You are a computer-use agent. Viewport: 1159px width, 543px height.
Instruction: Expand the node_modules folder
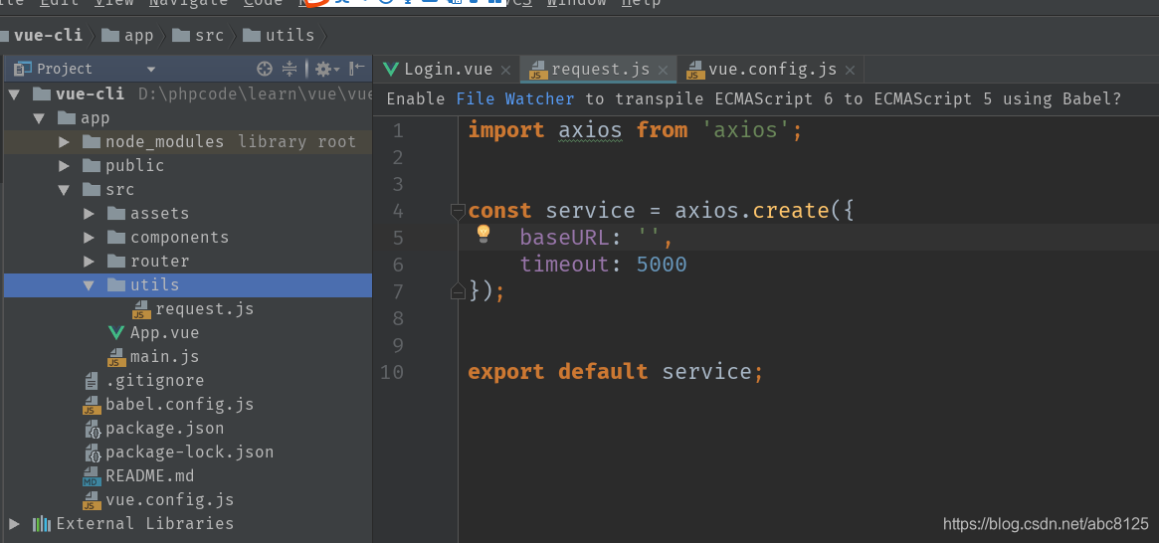65,142
